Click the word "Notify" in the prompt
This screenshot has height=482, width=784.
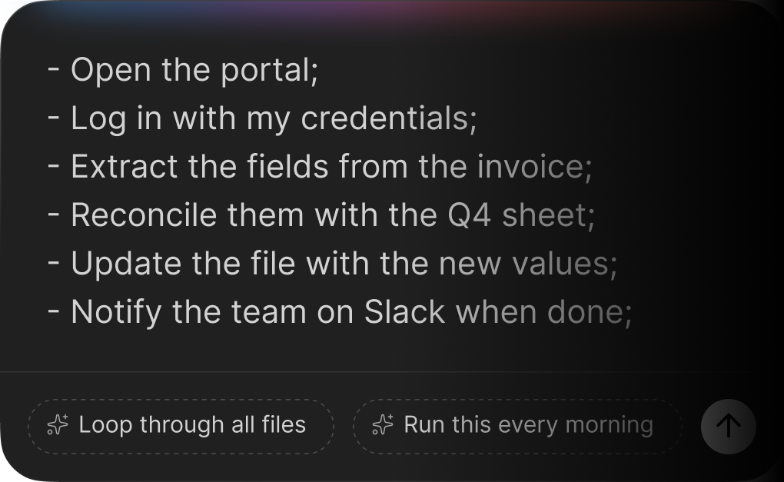point(116,312)
